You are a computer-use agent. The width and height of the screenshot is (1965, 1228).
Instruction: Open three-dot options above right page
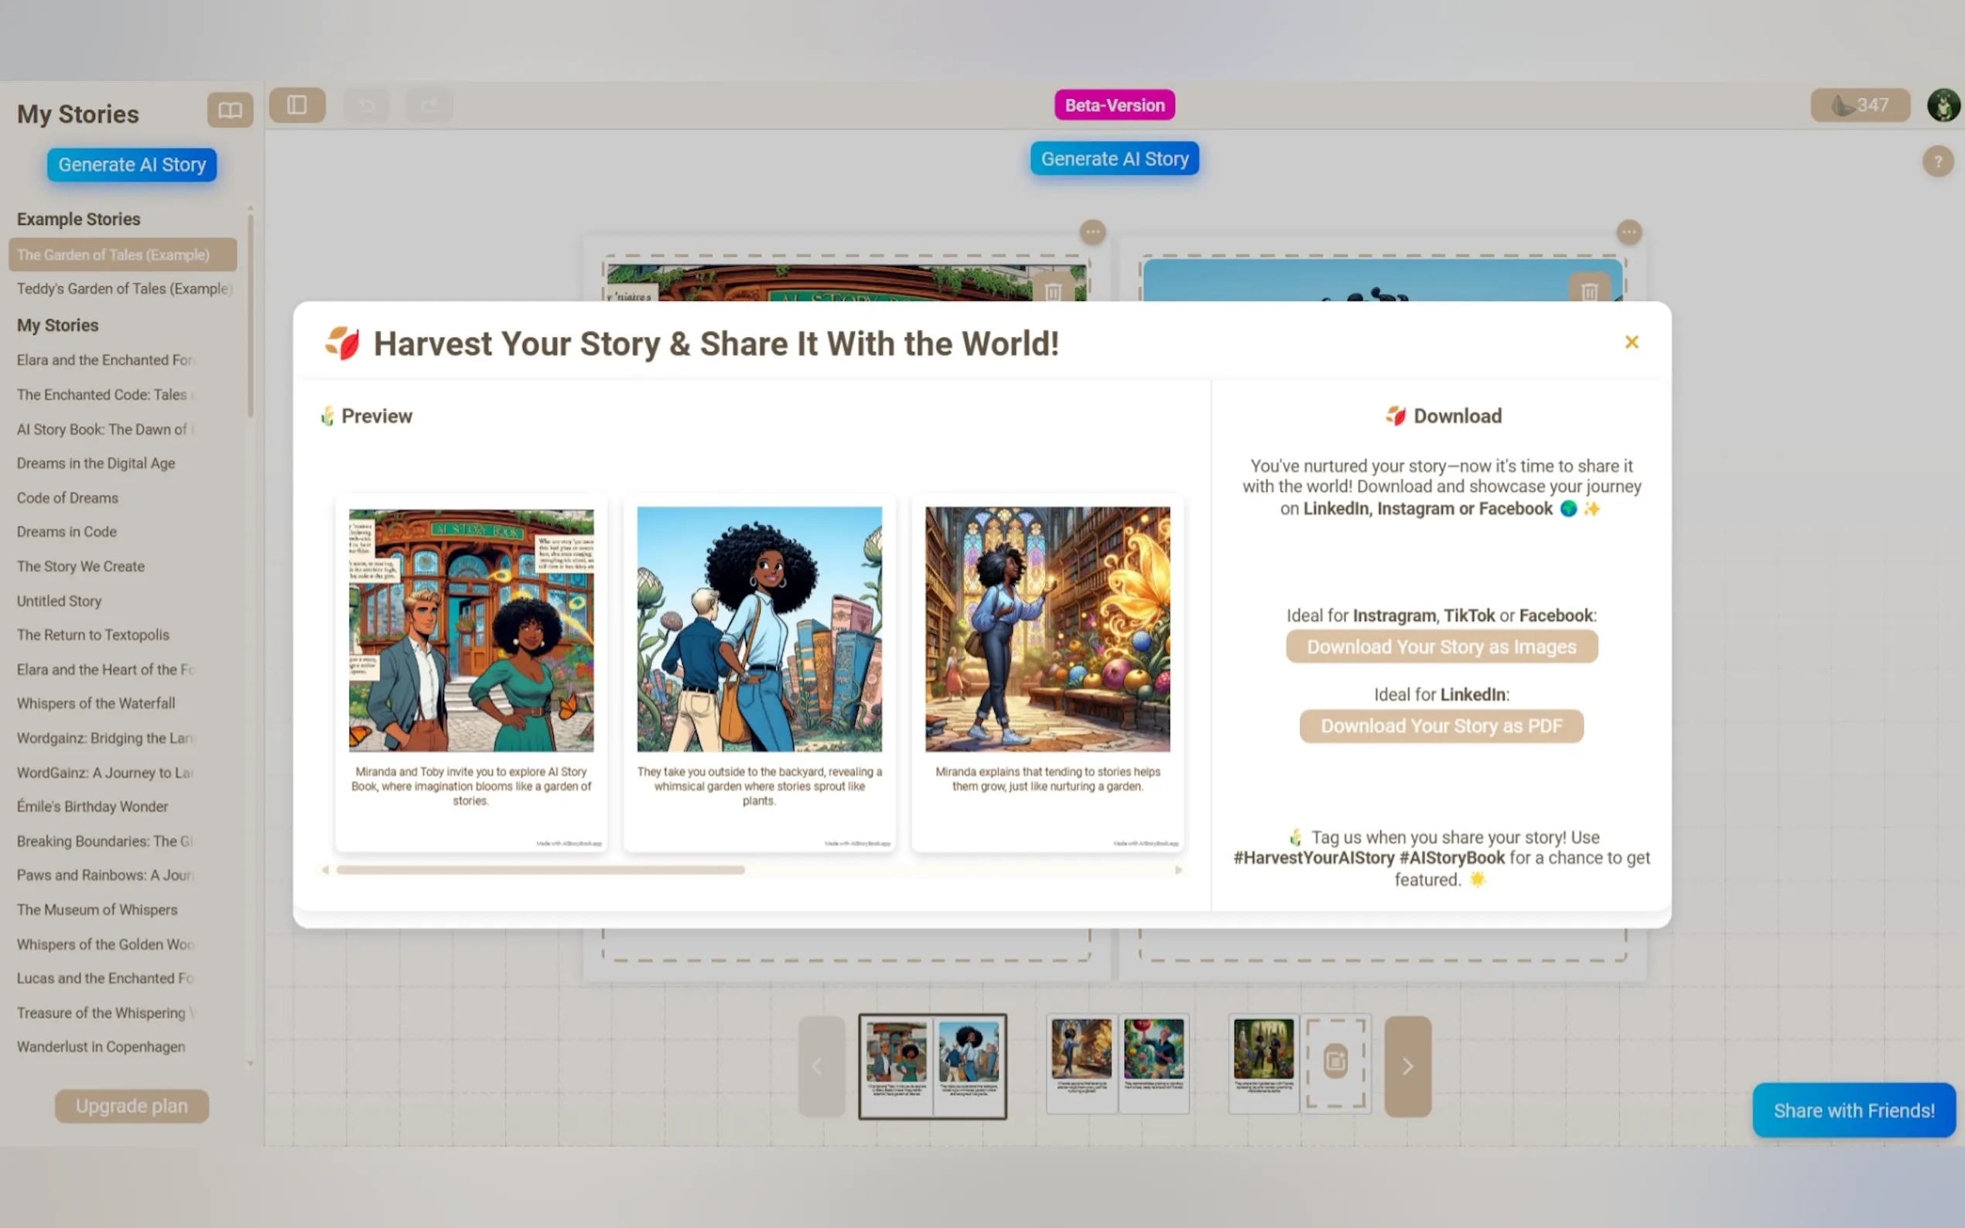click(x=1628, y=232)
